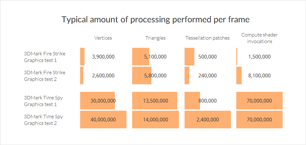The height and width of the screenshot is (145, 306).
Task: Click the Time Spy Graphics test 1 label
Action: 43,101
